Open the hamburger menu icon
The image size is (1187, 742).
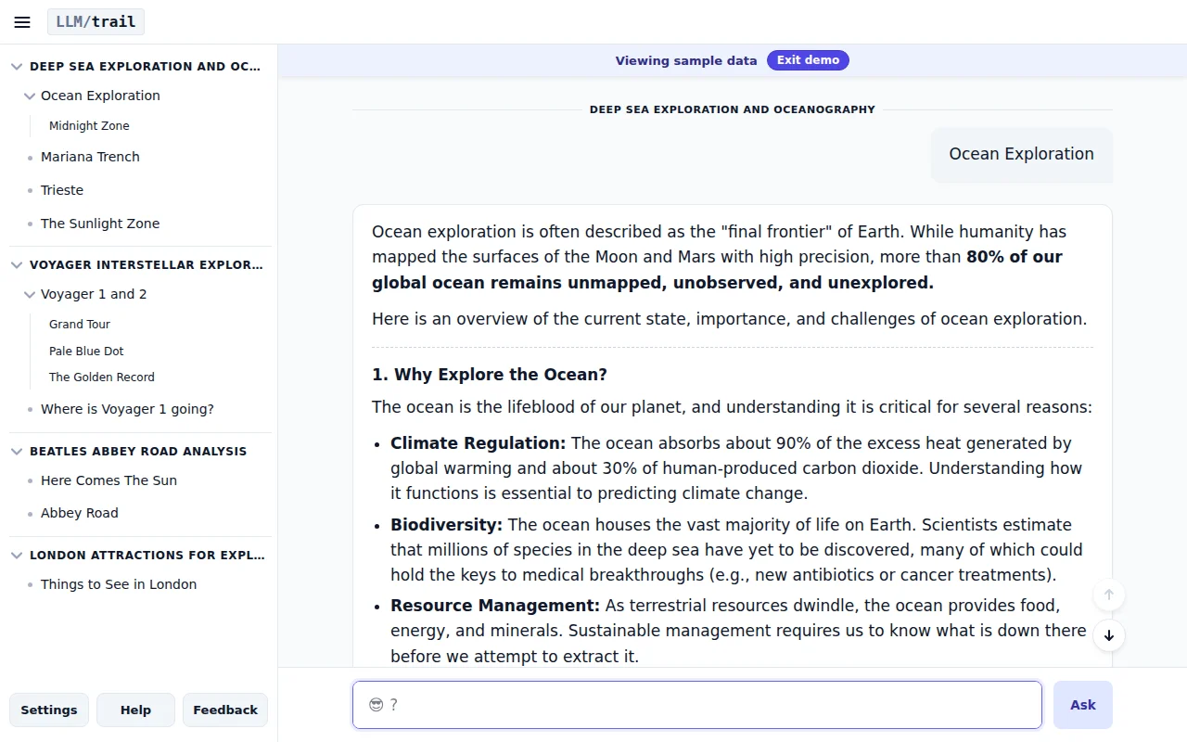coord(22,22)
